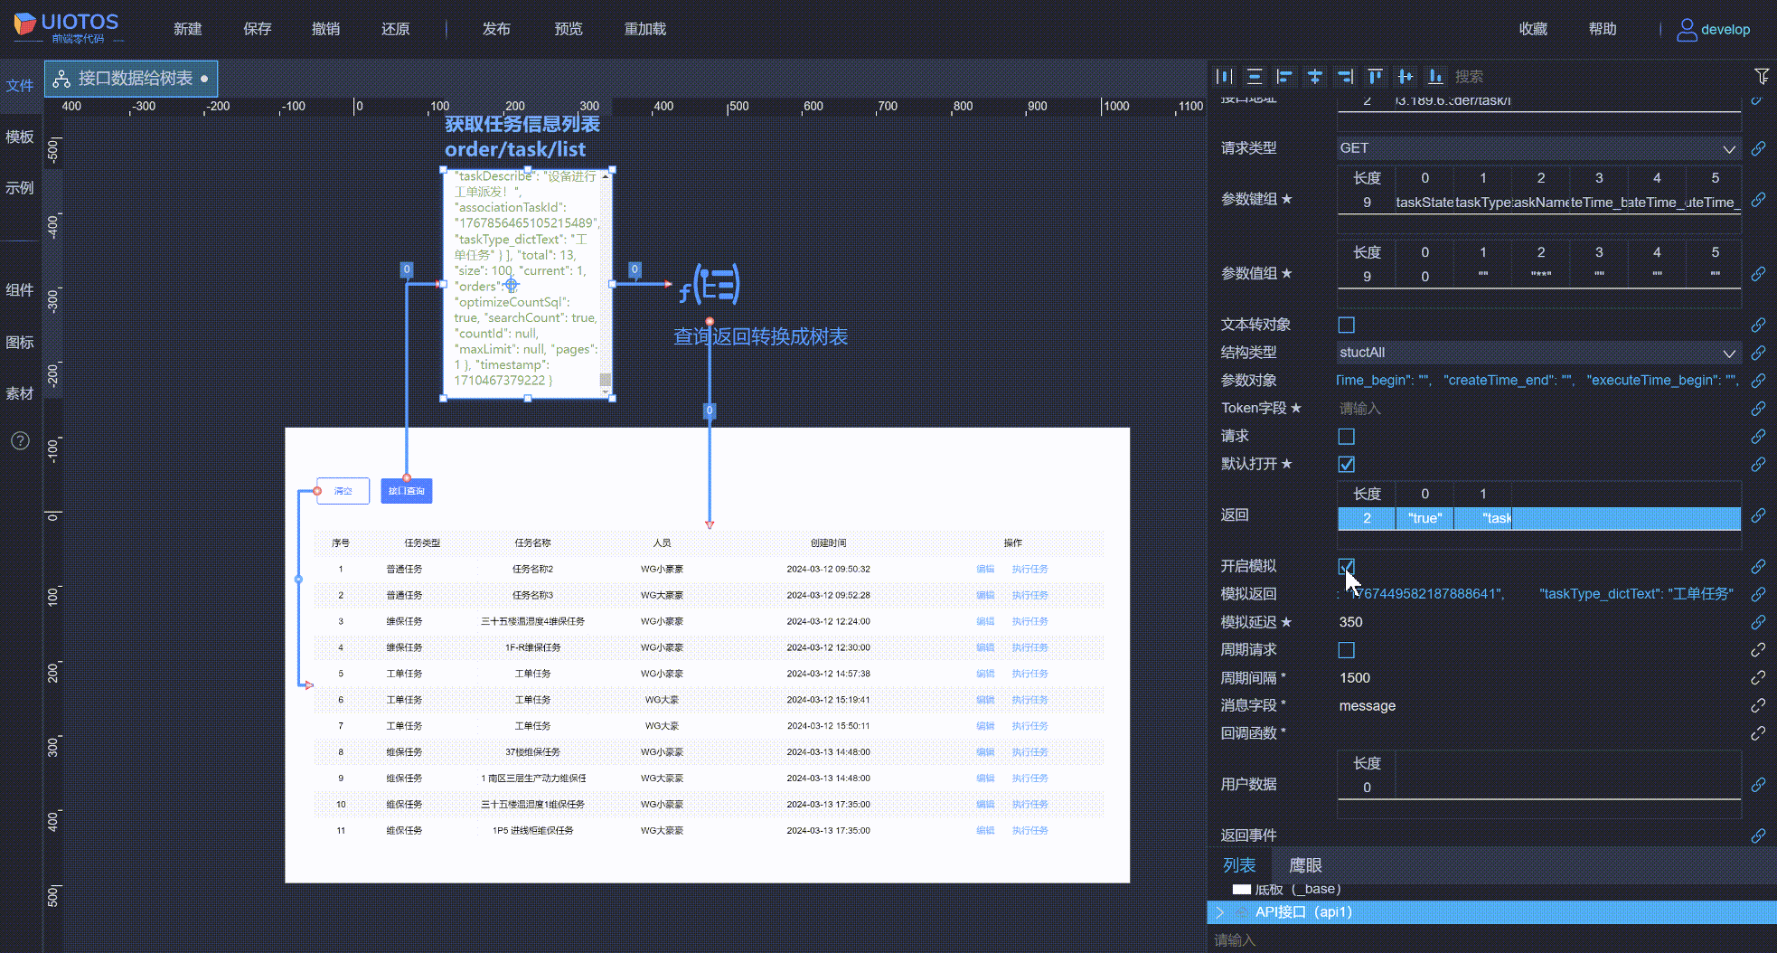Click the link icon beside 请求类型
The height and width of the screenshot is (953, 1777).
(x=1758, y=148)
